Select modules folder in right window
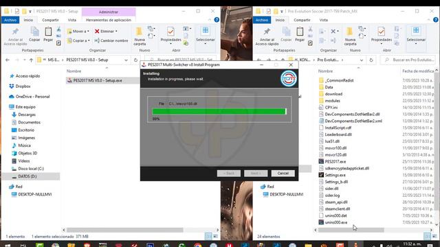This screenshot has height=247, width=440. coord(332,101)
